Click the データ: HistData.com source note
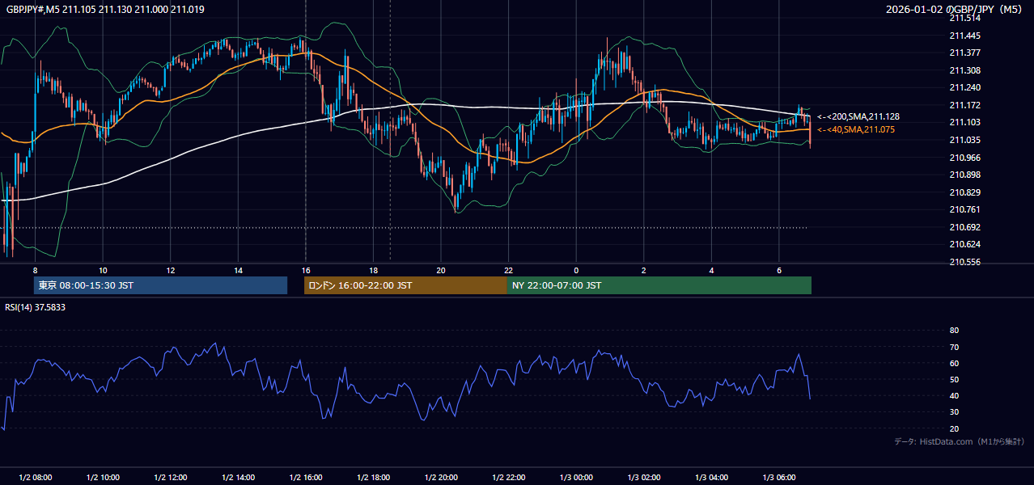 tap(959, 441)
